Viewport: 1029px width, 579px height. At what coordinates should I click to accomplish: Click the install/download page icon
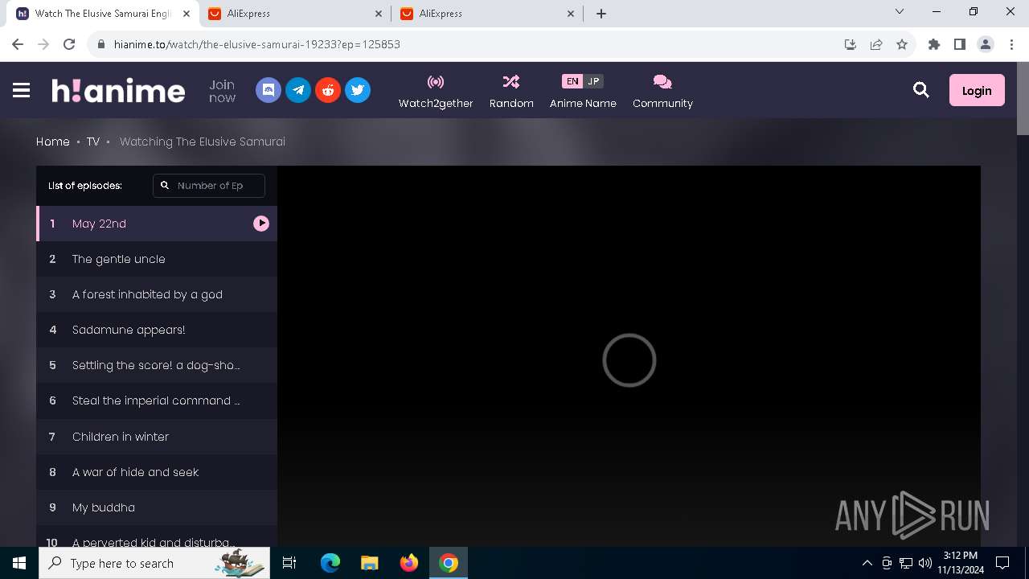click(851, 44)
